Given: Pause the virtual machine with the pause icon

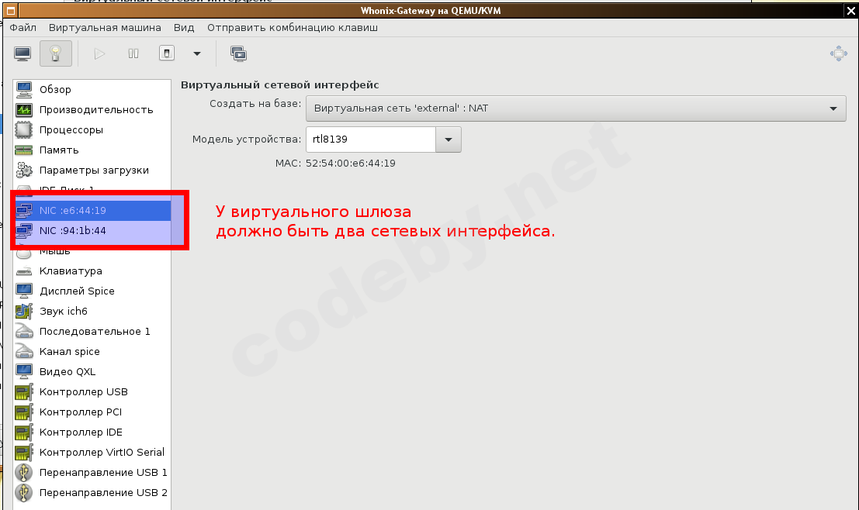Looking at the screenshot, I should point(132,53).
